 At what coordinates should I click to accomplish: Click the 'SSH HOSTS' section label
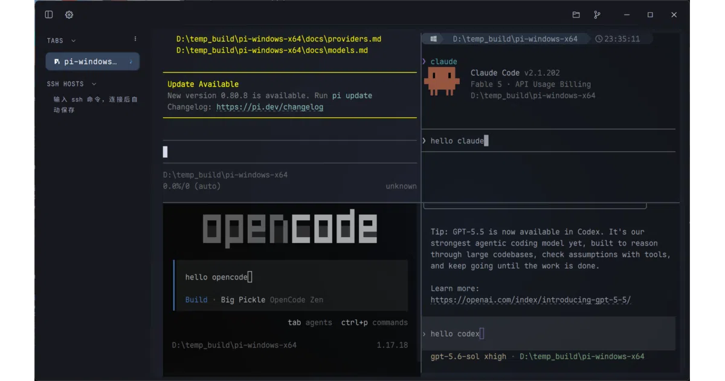[x=65, y=84]
